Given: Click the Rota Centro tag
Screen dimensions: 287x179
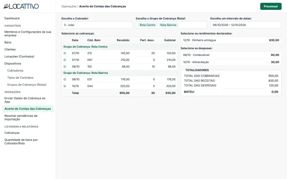Looking at the screenshot, I should tap(148, 25).
